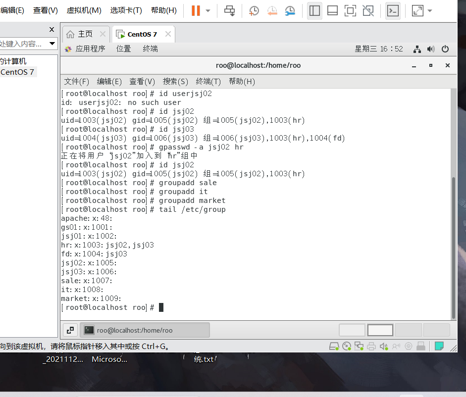
Task: Take a snapshot of the virtual machine
Action: (254, 11)
